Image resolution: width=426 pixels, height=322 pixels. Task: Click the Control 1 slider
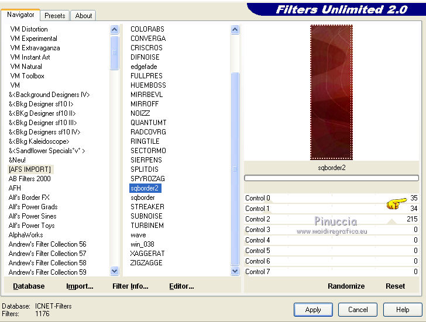pyautogui.click(x=331, y=209)
